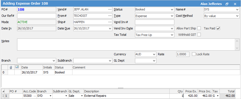Click the restore window icon
Image resolution: width=241 pixels, height=99 pixels.
227,4
